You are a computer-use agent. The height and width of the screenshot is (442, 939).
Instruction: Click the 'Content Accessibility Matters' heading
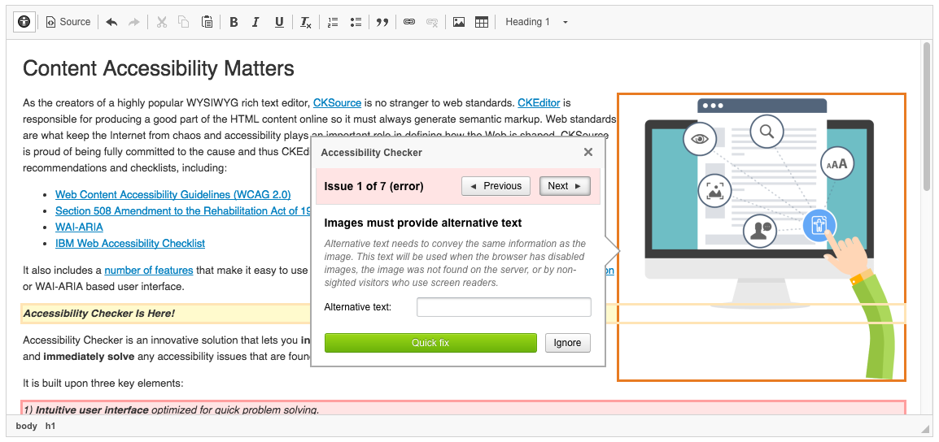[x=158, y=69]
